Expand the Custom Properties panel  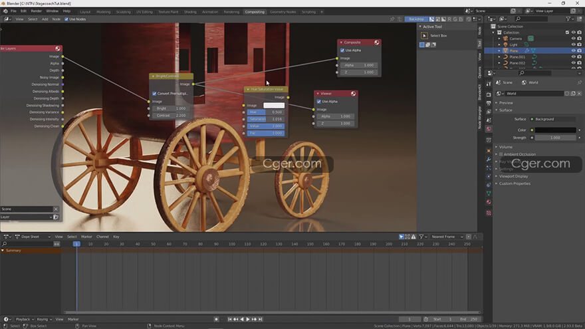point(497,184)
